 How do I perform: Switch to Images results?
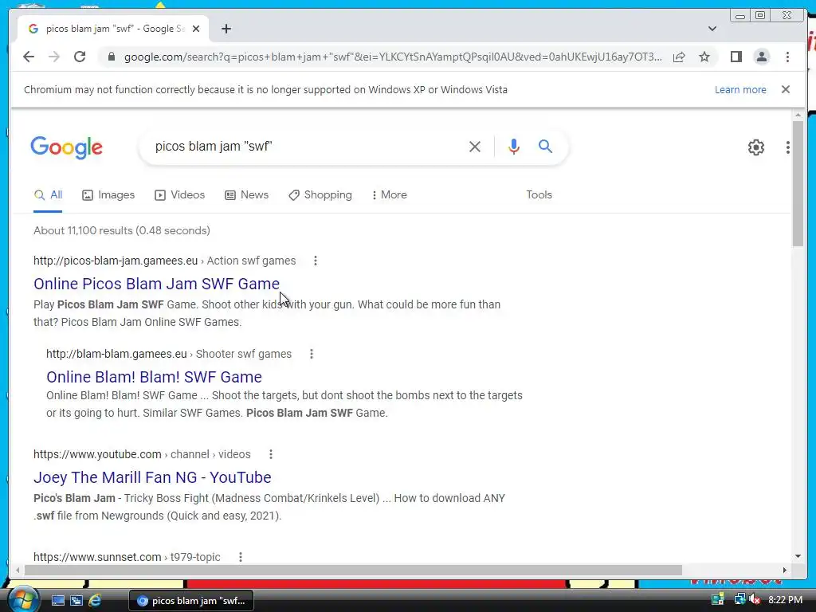(108, 195)
